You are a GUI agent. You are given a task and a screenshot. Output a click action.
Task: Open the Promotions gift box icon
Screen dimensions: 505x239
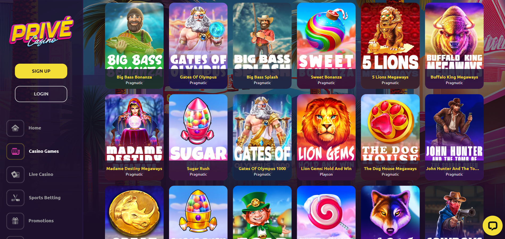point(15,221)
